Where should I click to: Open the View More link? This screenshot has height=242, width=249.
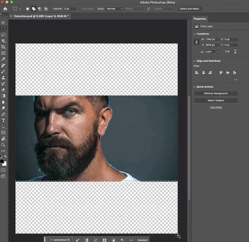pos(216,107)
